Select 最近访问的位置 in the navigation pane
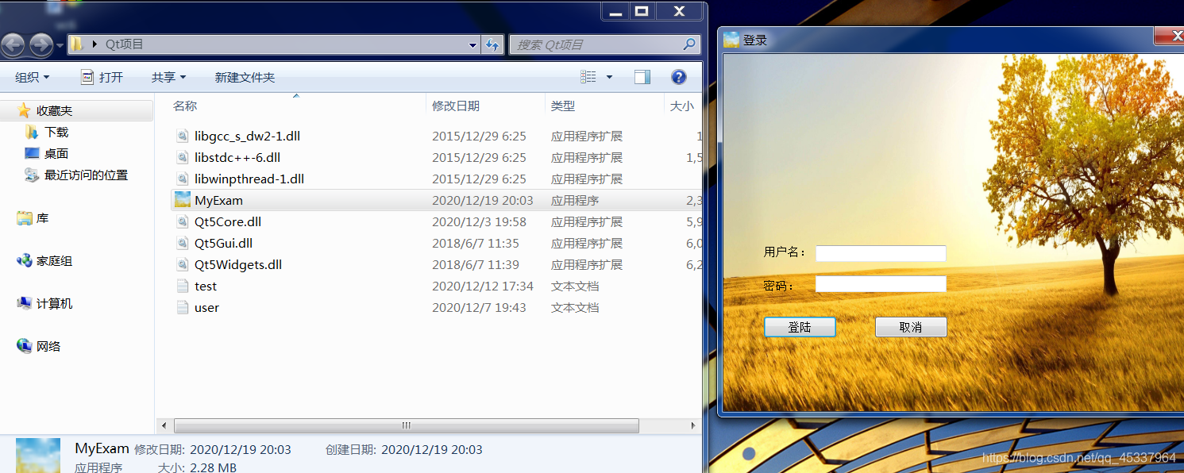 click(86, 175)
